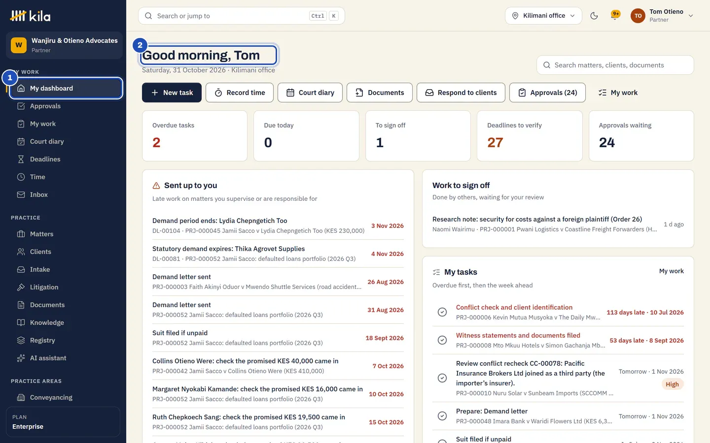The width and height of the screenshot is (710, 443).
Task: Click the Documents quick action button
Action: click(380, 93)
